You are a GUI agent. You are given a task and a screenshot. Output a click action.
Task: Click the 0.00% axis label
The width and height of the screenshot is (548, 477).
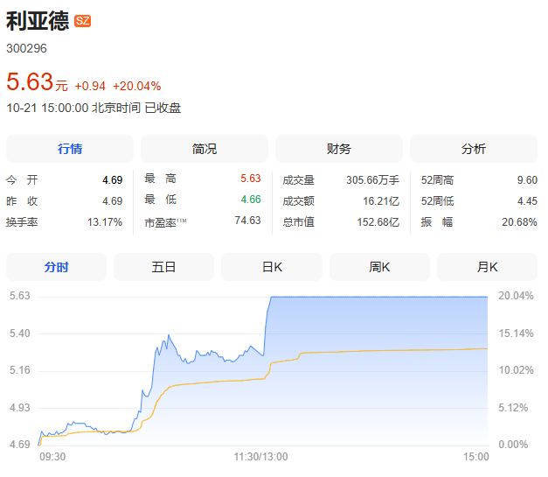[513, 445]
